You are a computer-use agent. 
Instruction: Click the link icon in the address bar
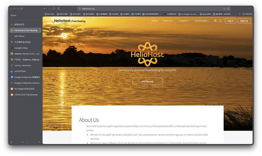coord(224,8)
